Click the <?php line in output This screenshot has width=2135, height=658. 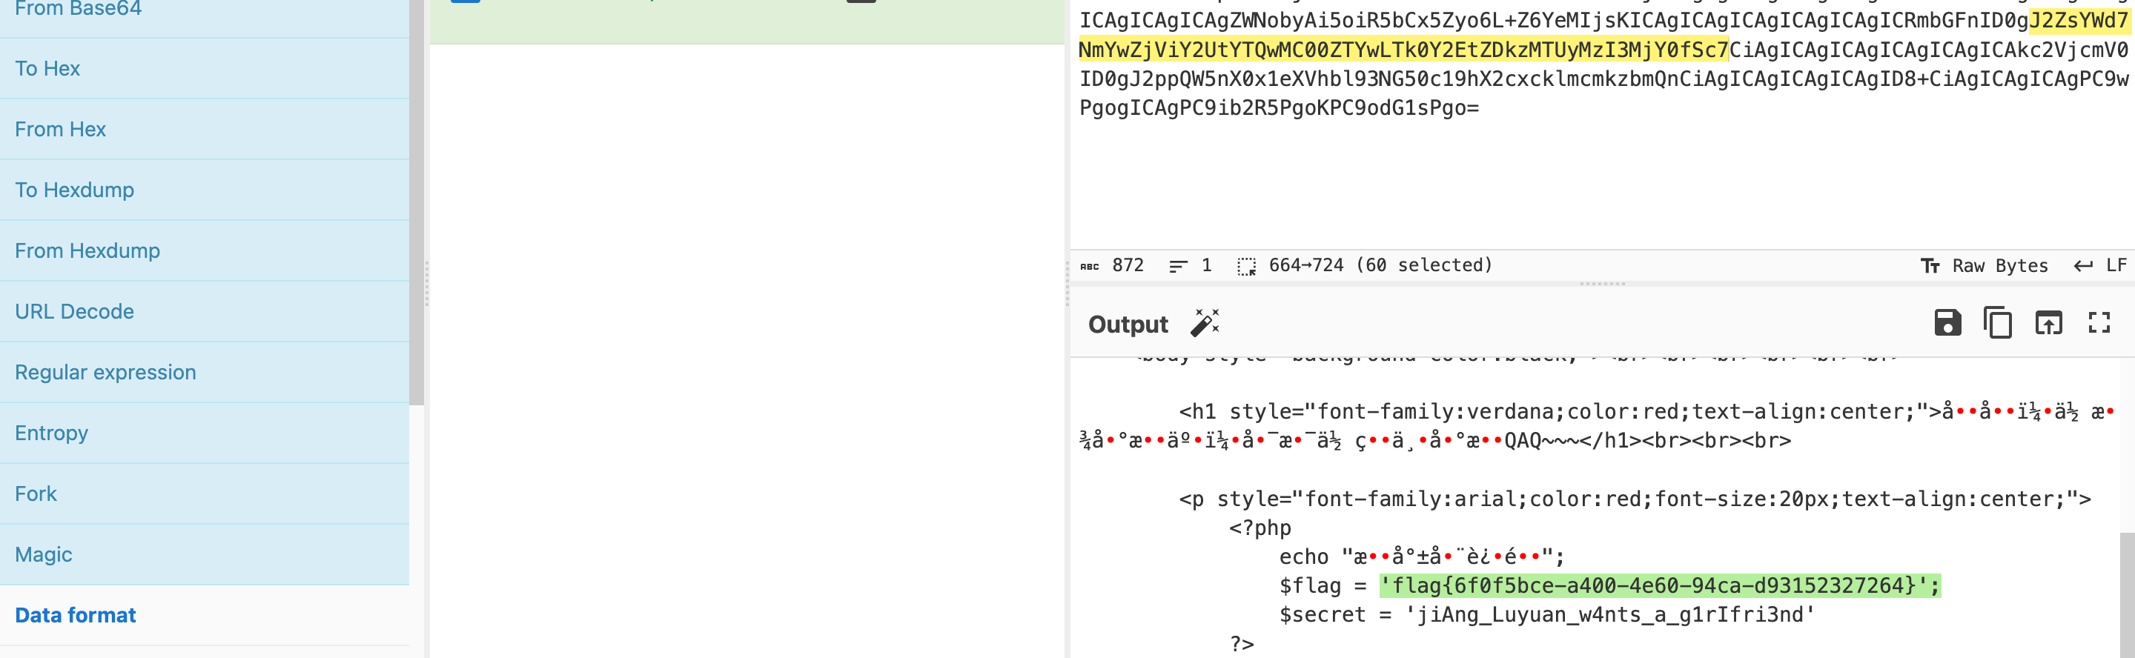(x=1260, y=528)
